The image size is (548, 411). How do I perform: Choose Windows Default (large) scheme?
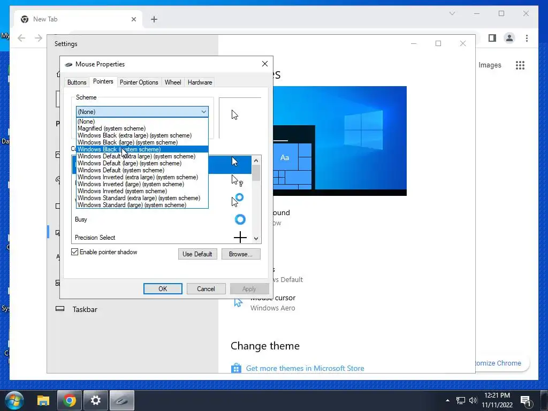(142, 163)
